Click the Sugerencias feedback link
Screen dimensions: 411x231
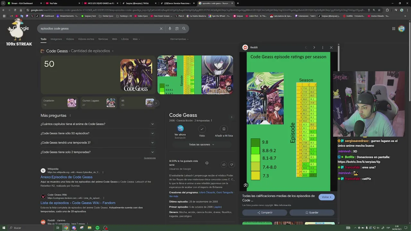(150, 158)
